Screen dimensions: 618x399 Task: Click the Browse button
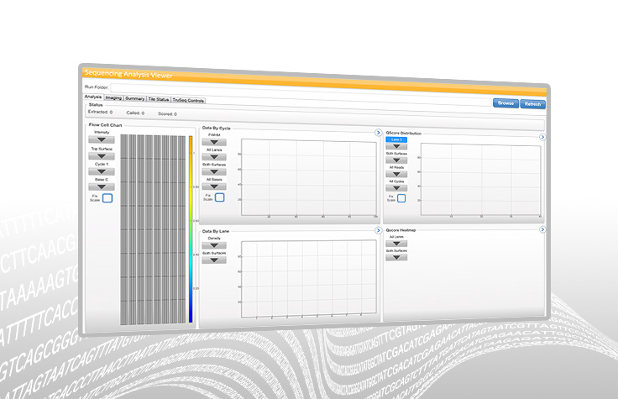pyautogui.click(x=505, y=103)
